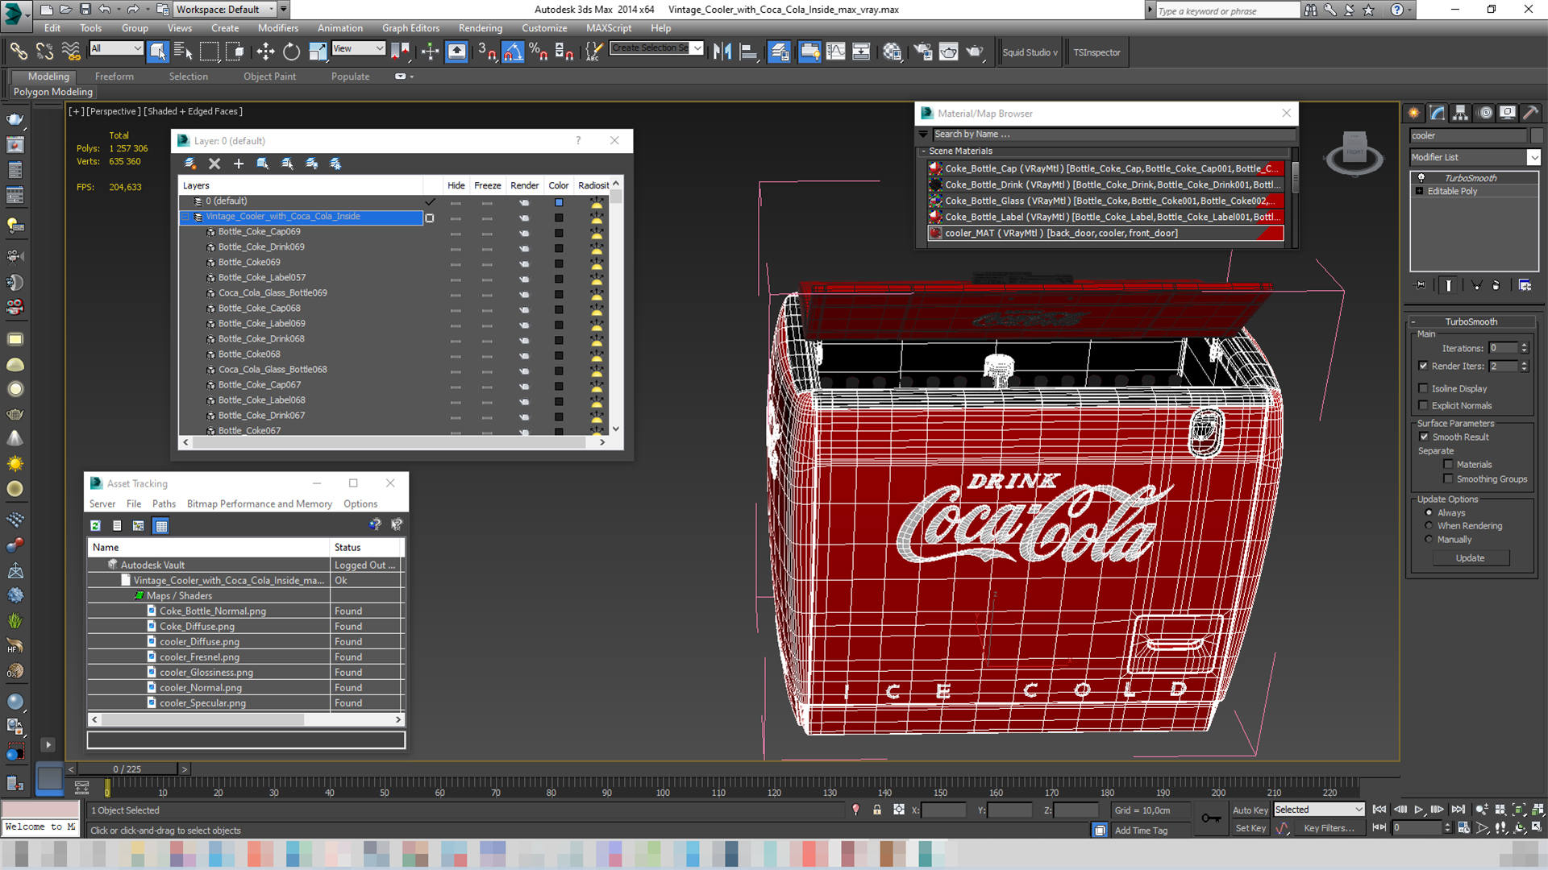
Task: Toggle the Isoline Display checkbox
Action: [1423, 388]
